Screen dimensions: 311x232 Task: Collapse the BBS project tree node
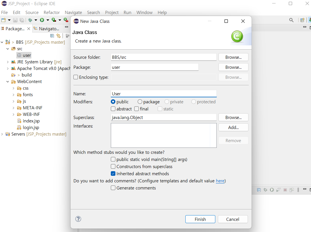coord(2,42)
